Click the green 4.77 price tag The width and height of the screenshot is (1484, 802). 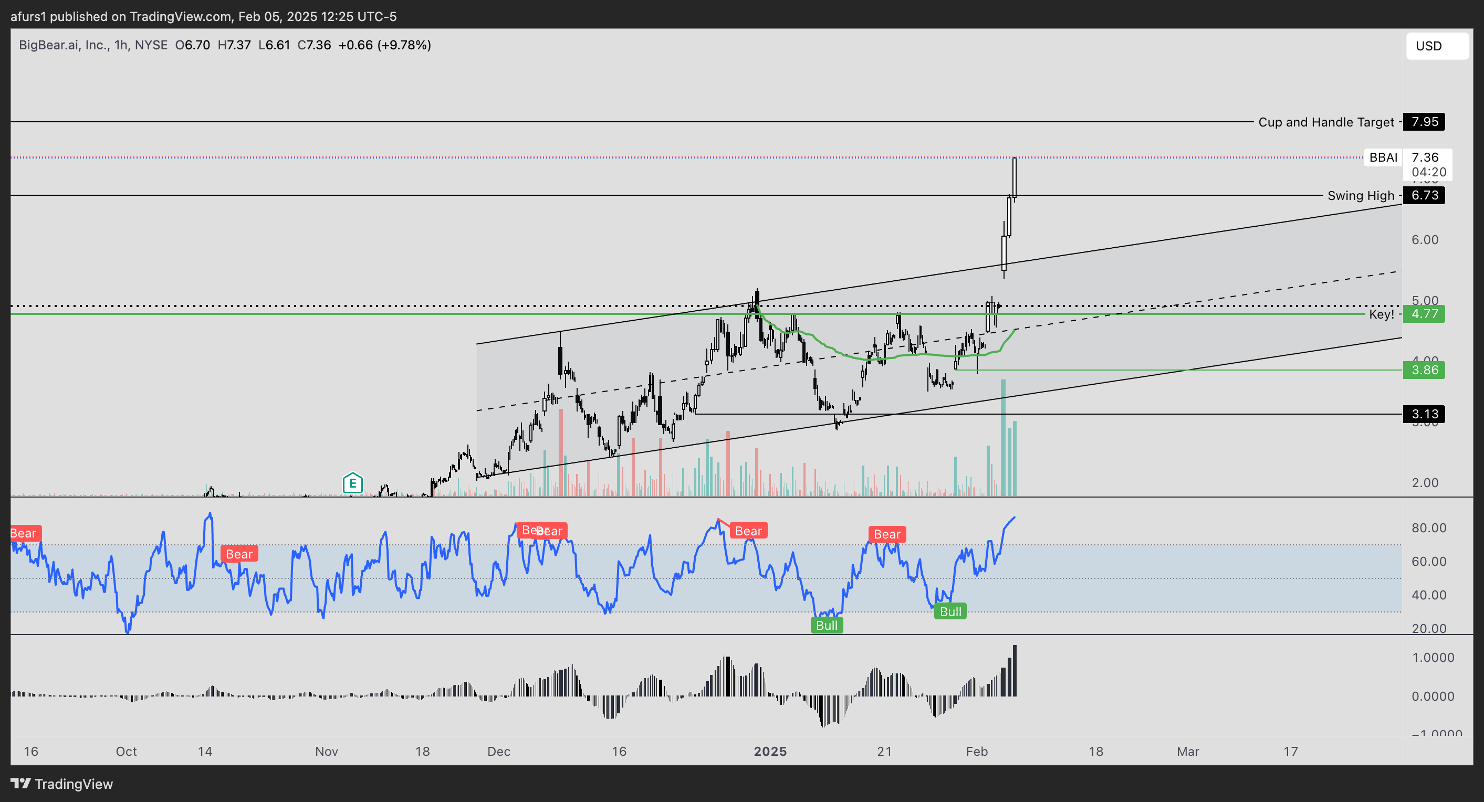click(x=1424, y=314)
